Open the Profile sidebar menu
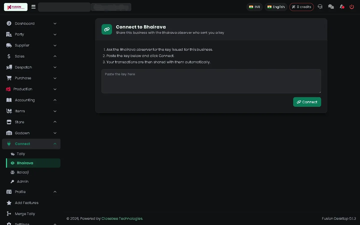This screenshot has height=225, width=360. click(x=31, y=192)
